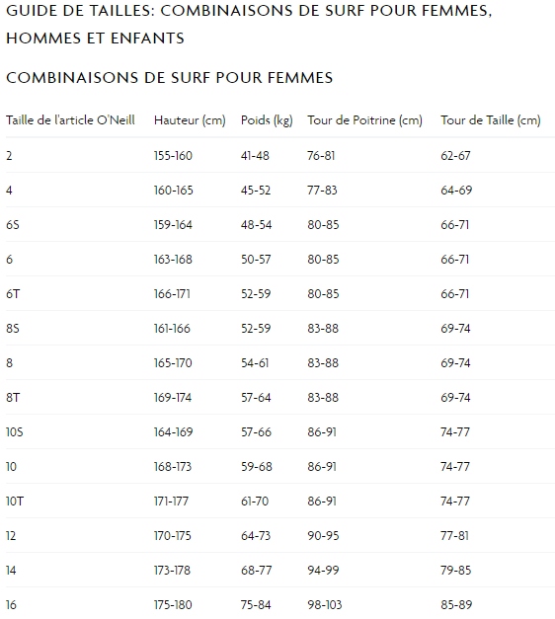Select weight value 59-68 for size 10
555x619 pixels.
pos(257,467)
